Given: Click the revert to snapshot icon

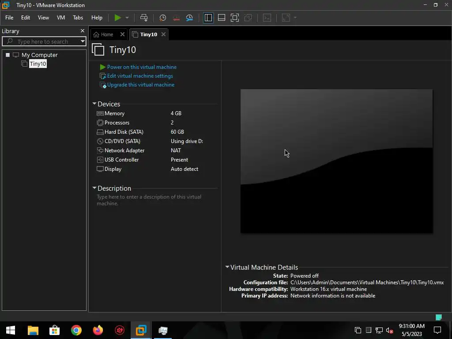Looking at the screenshot, I should pyautogui.click(x=176, y=18).
